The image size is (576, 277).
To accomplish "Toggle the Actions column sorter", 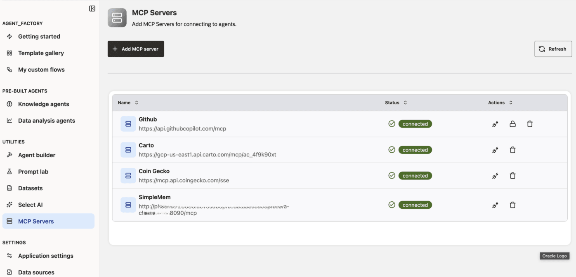I will tap(511, 102).
